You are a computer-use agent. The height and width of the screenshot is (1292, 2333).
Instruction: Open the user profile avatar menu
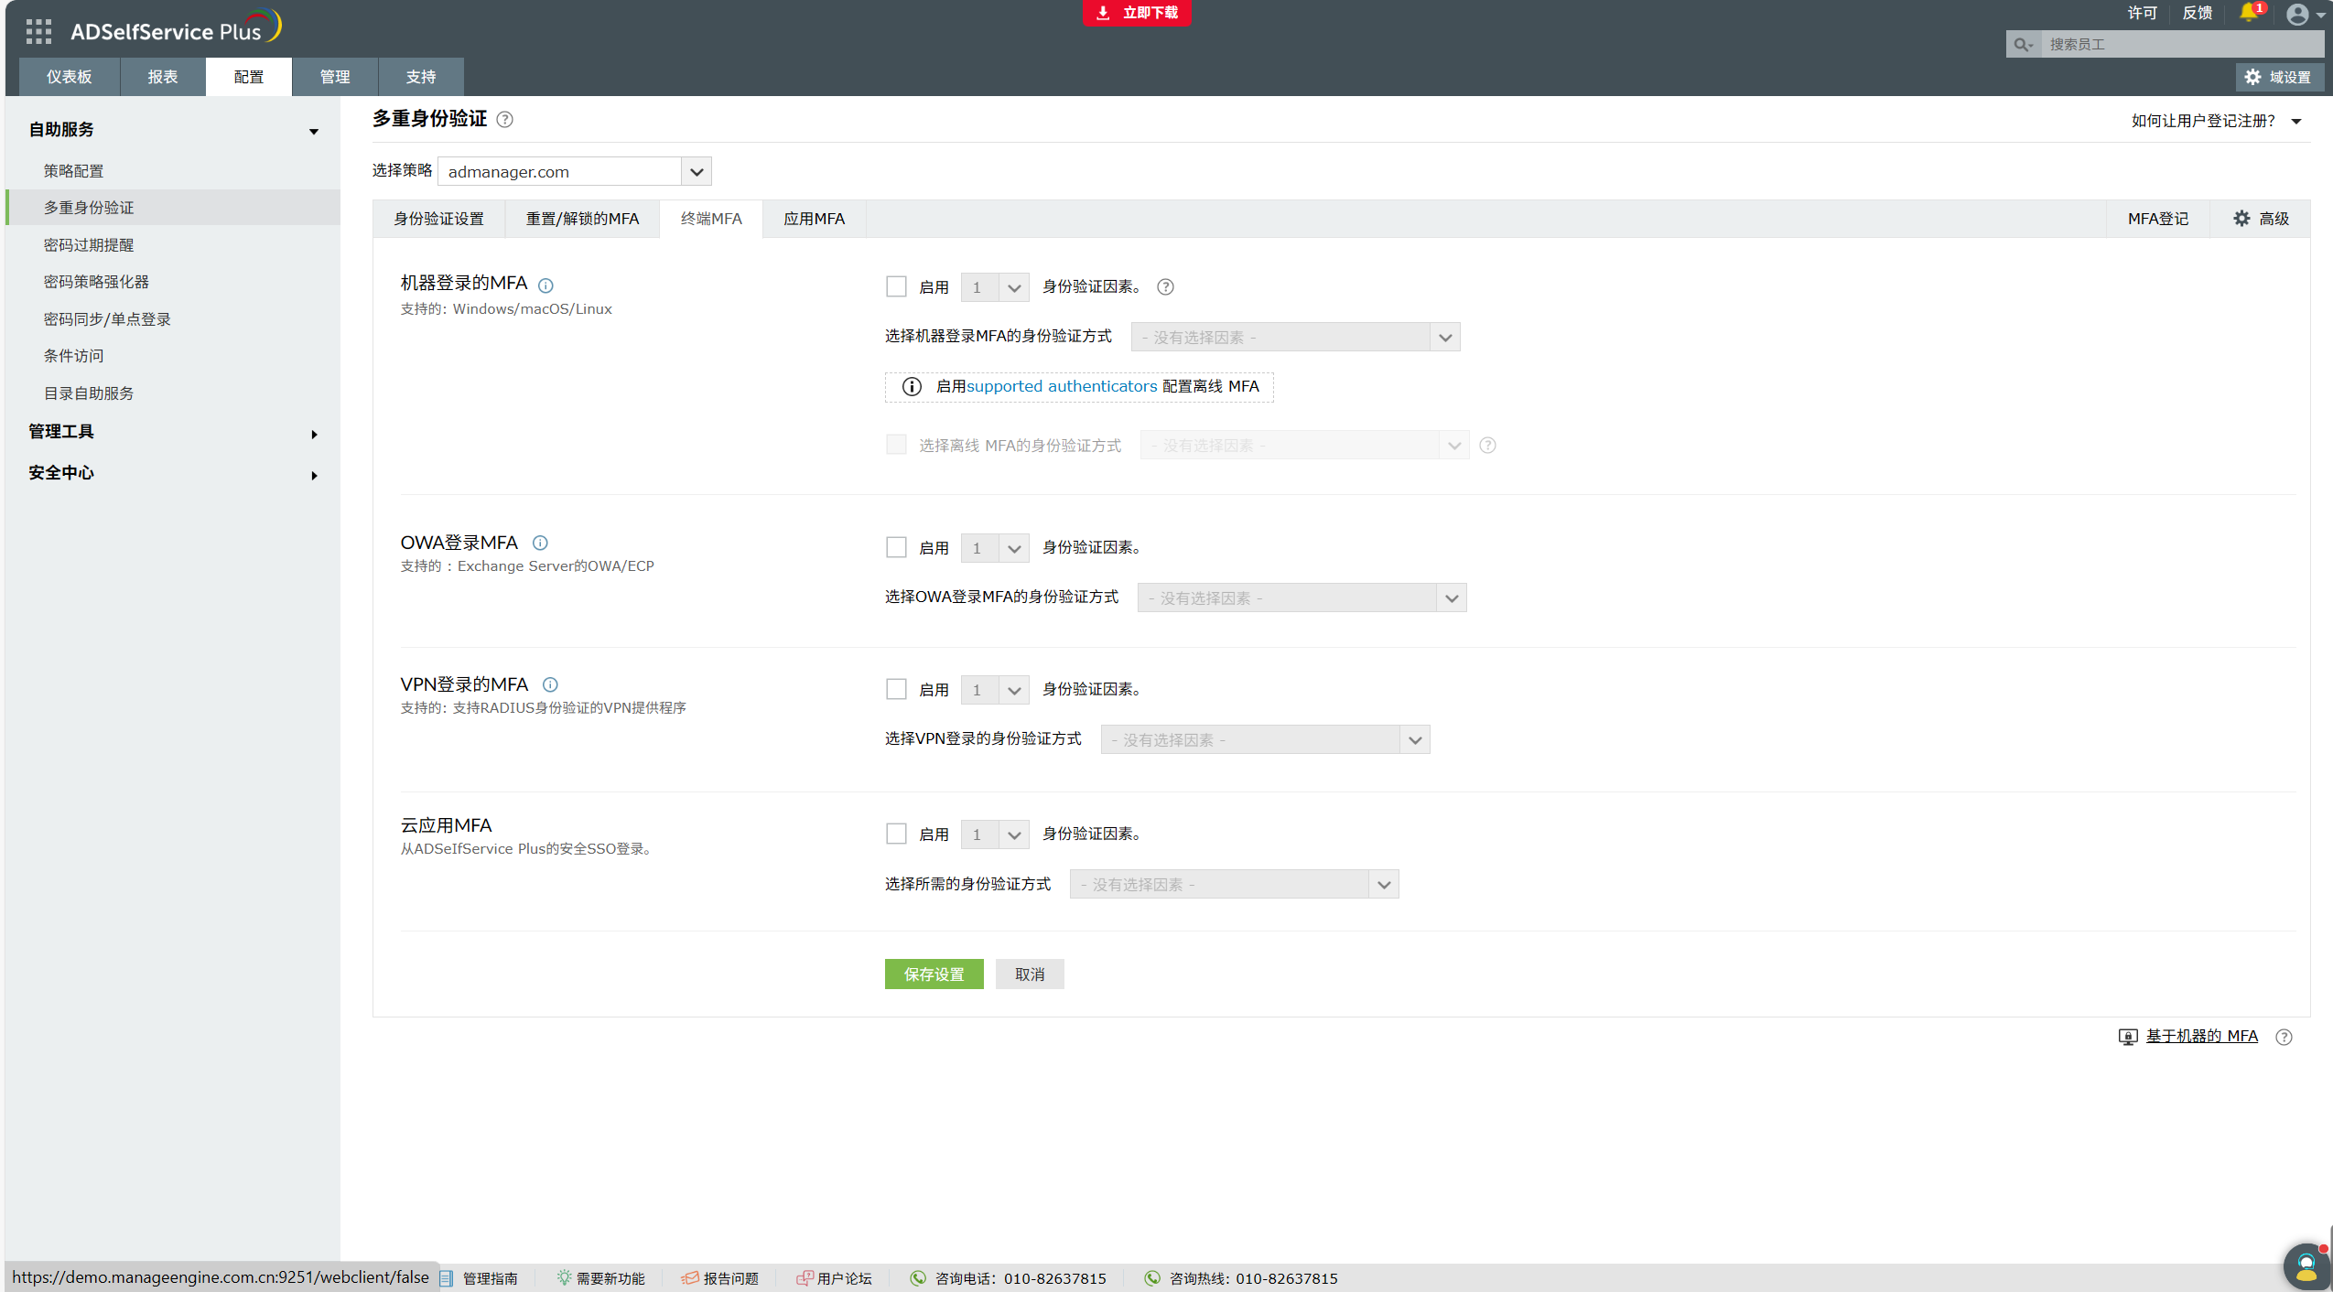click(2297, 14)
